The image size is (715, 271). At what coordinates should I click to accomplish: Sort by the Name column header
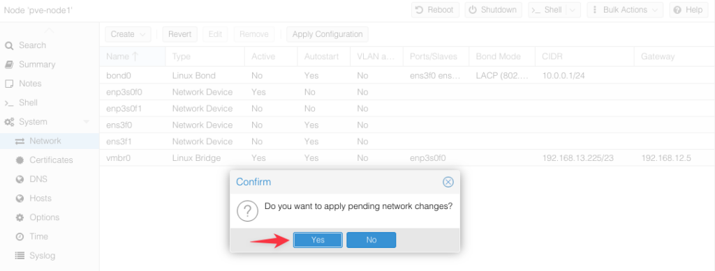click(x=132, y=57)
